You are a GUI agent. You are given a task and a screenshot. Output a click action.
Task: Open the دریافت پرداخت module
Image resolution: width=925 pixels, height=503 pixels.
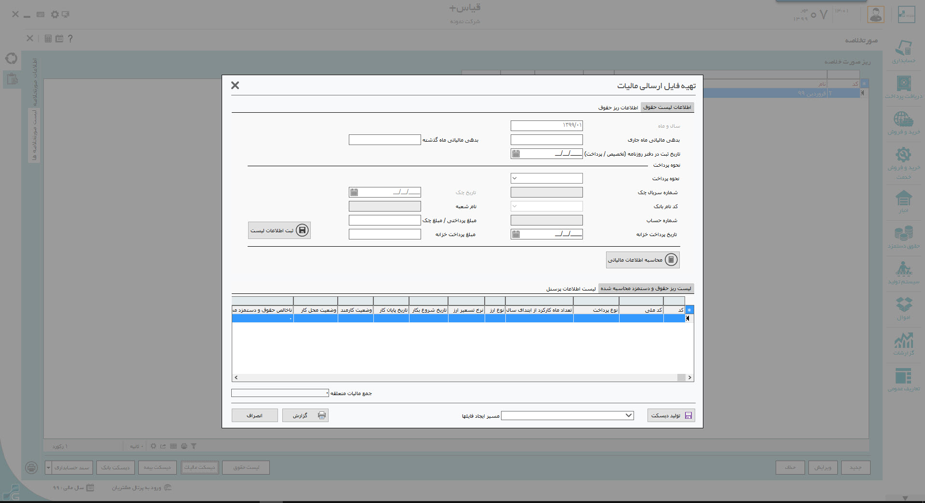point(903,87)
